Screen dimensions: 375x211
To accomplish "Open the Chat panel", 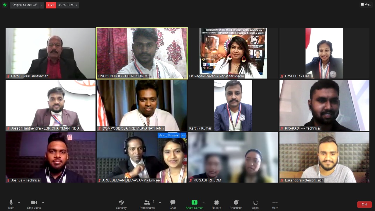I will [x=173, y=204].
